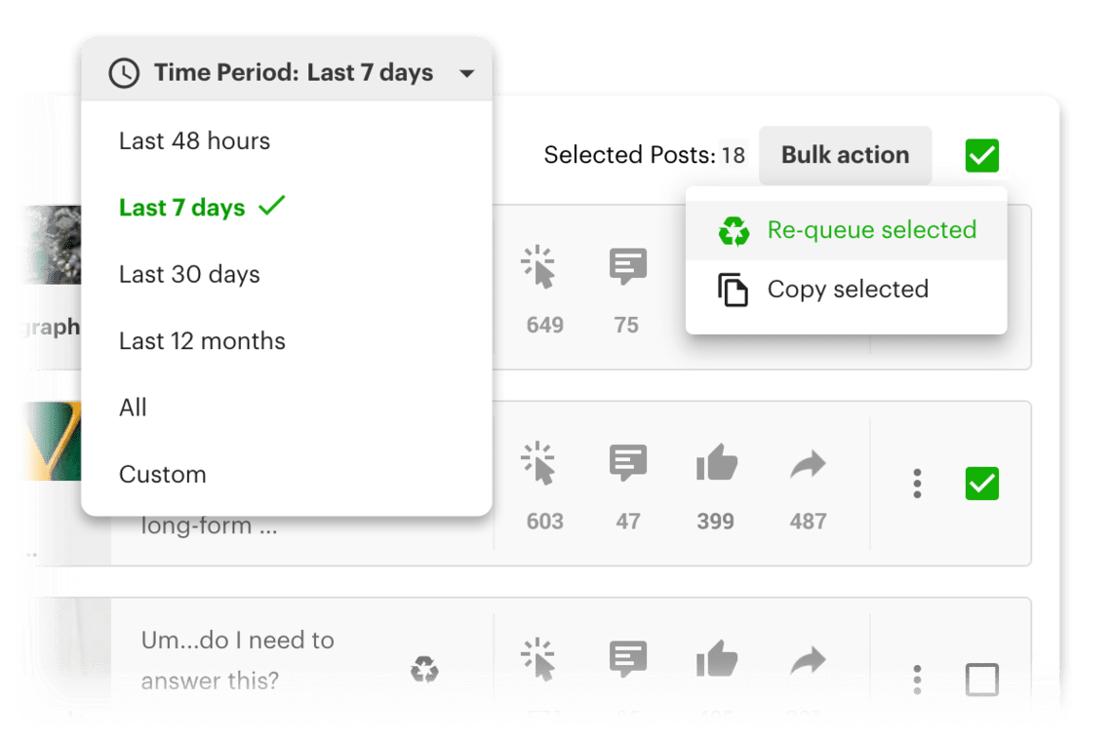Click the thumbs-up likes icon showing 399
1112x741 pixels.
715,462
